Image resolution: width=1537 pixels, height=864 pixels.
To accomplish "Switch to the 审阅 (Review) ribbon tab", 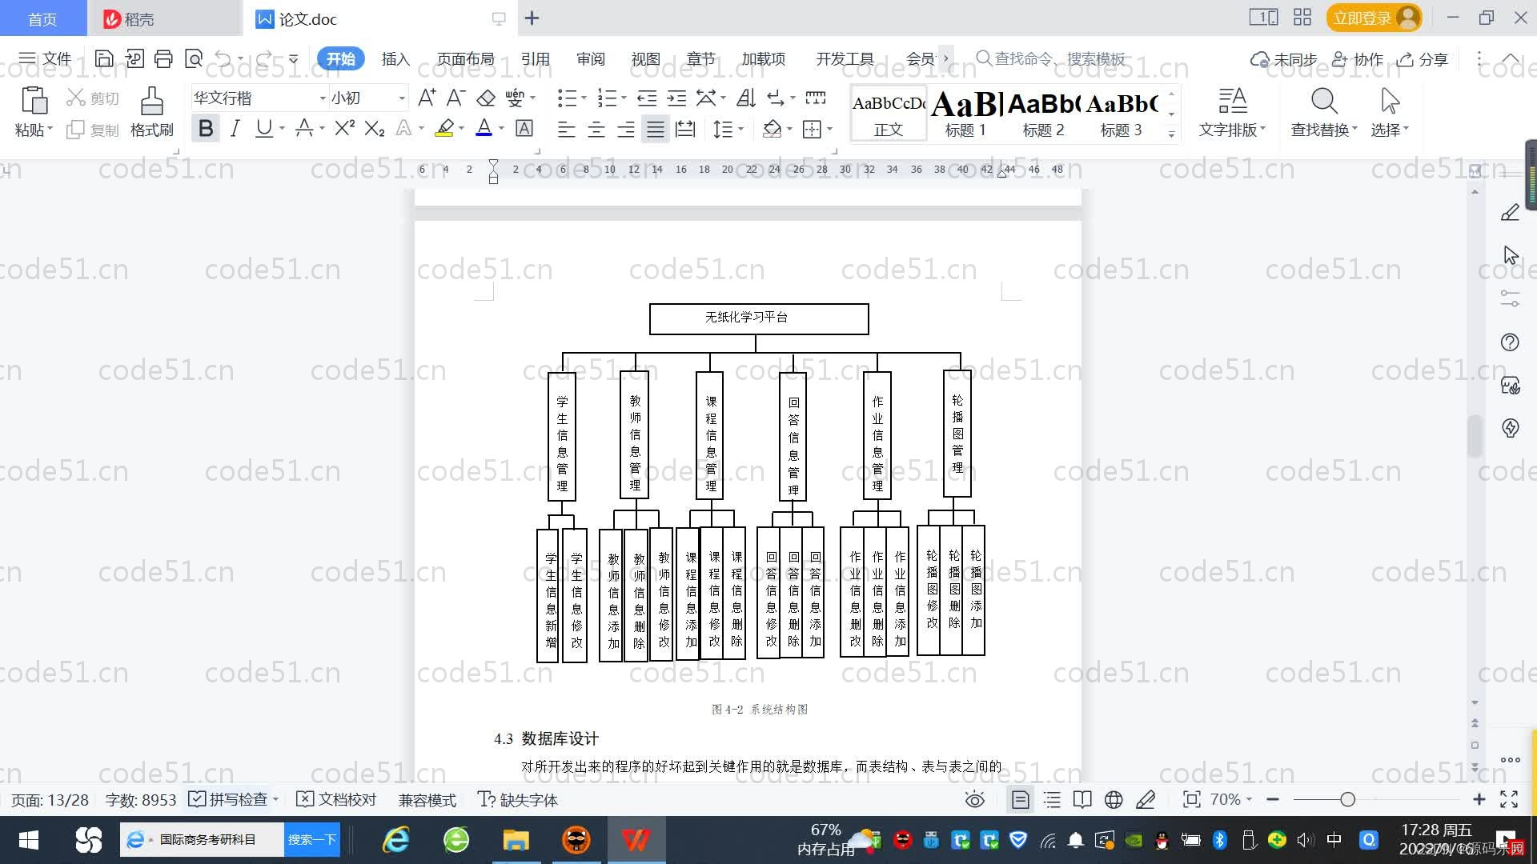I will (x=590, y=58).
